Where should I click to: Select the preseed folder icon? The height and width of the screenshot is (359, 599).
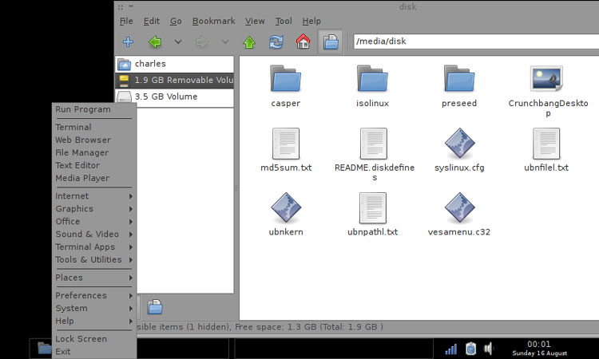coord(459,78)
